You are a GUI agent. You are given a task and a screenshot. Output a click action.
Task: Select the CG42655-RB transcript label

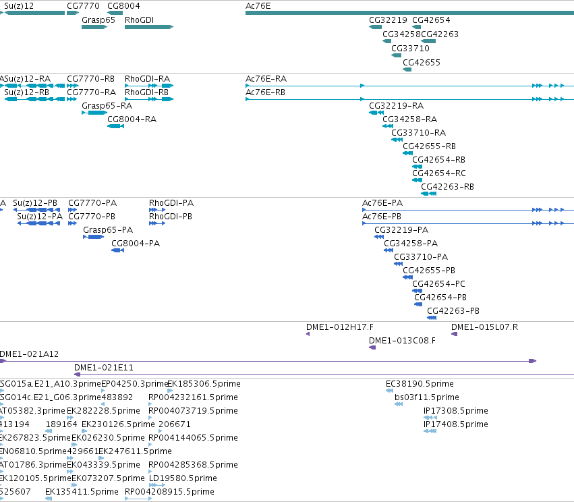(430, 146)
